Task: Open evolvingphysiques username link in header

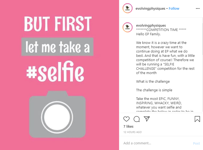Action: [150, 9]
